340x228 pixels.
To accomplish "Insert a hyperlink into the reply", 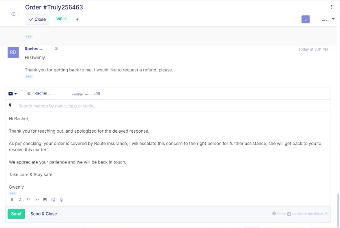I will tap(37, 200).
